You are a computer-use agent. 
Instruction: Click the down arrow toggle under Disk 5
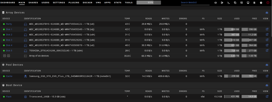click(5, 56)
